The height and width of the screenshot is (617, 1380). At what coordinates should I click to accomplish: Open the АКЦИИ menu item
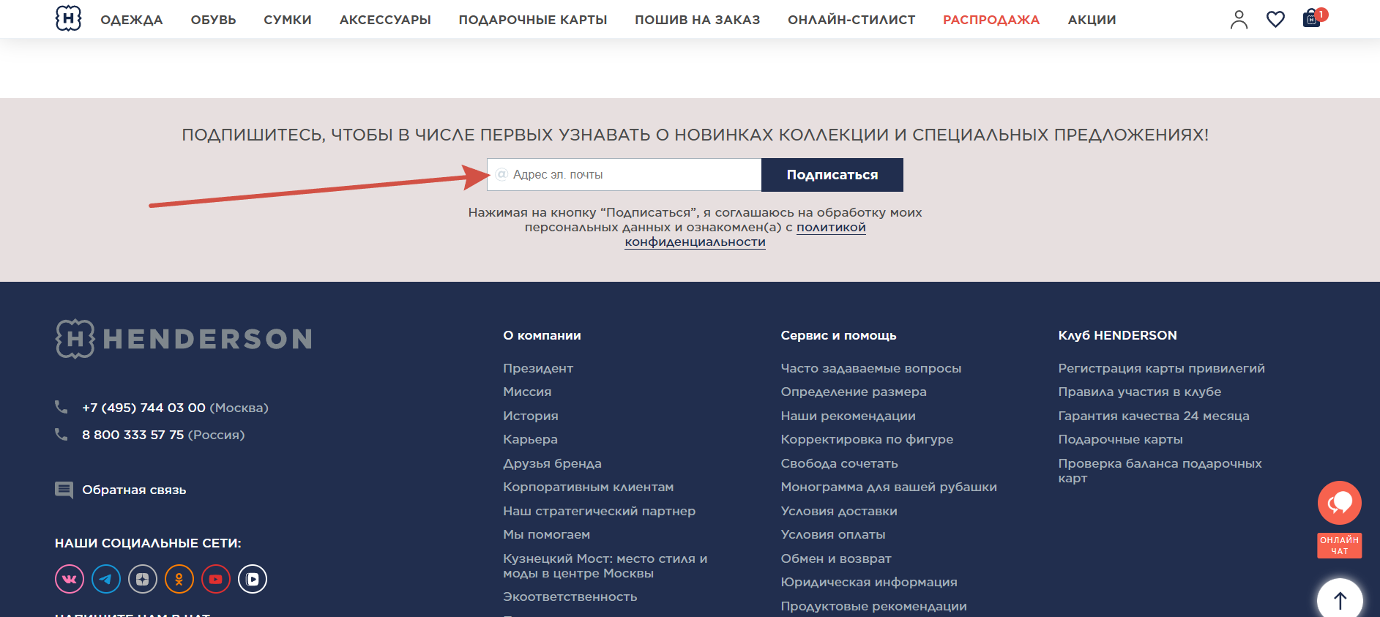tap(1092, 20)
